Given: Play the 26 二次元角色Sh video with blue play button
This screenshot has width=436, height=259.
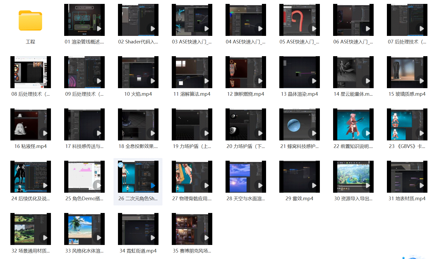Looking at the screenshot, I should click(x=153, y=185).
